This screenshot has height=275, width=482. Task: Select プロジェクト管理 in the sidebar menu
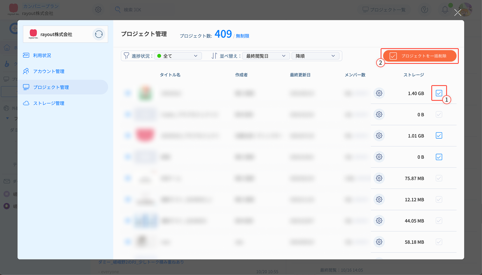point(63,87)
